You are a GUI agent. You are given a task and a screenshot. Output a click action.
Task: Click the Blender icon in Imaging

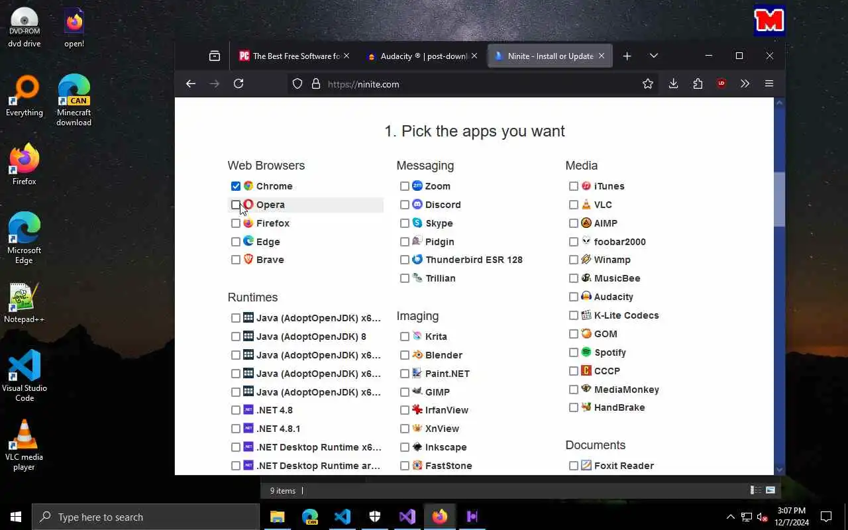[417, 355]
